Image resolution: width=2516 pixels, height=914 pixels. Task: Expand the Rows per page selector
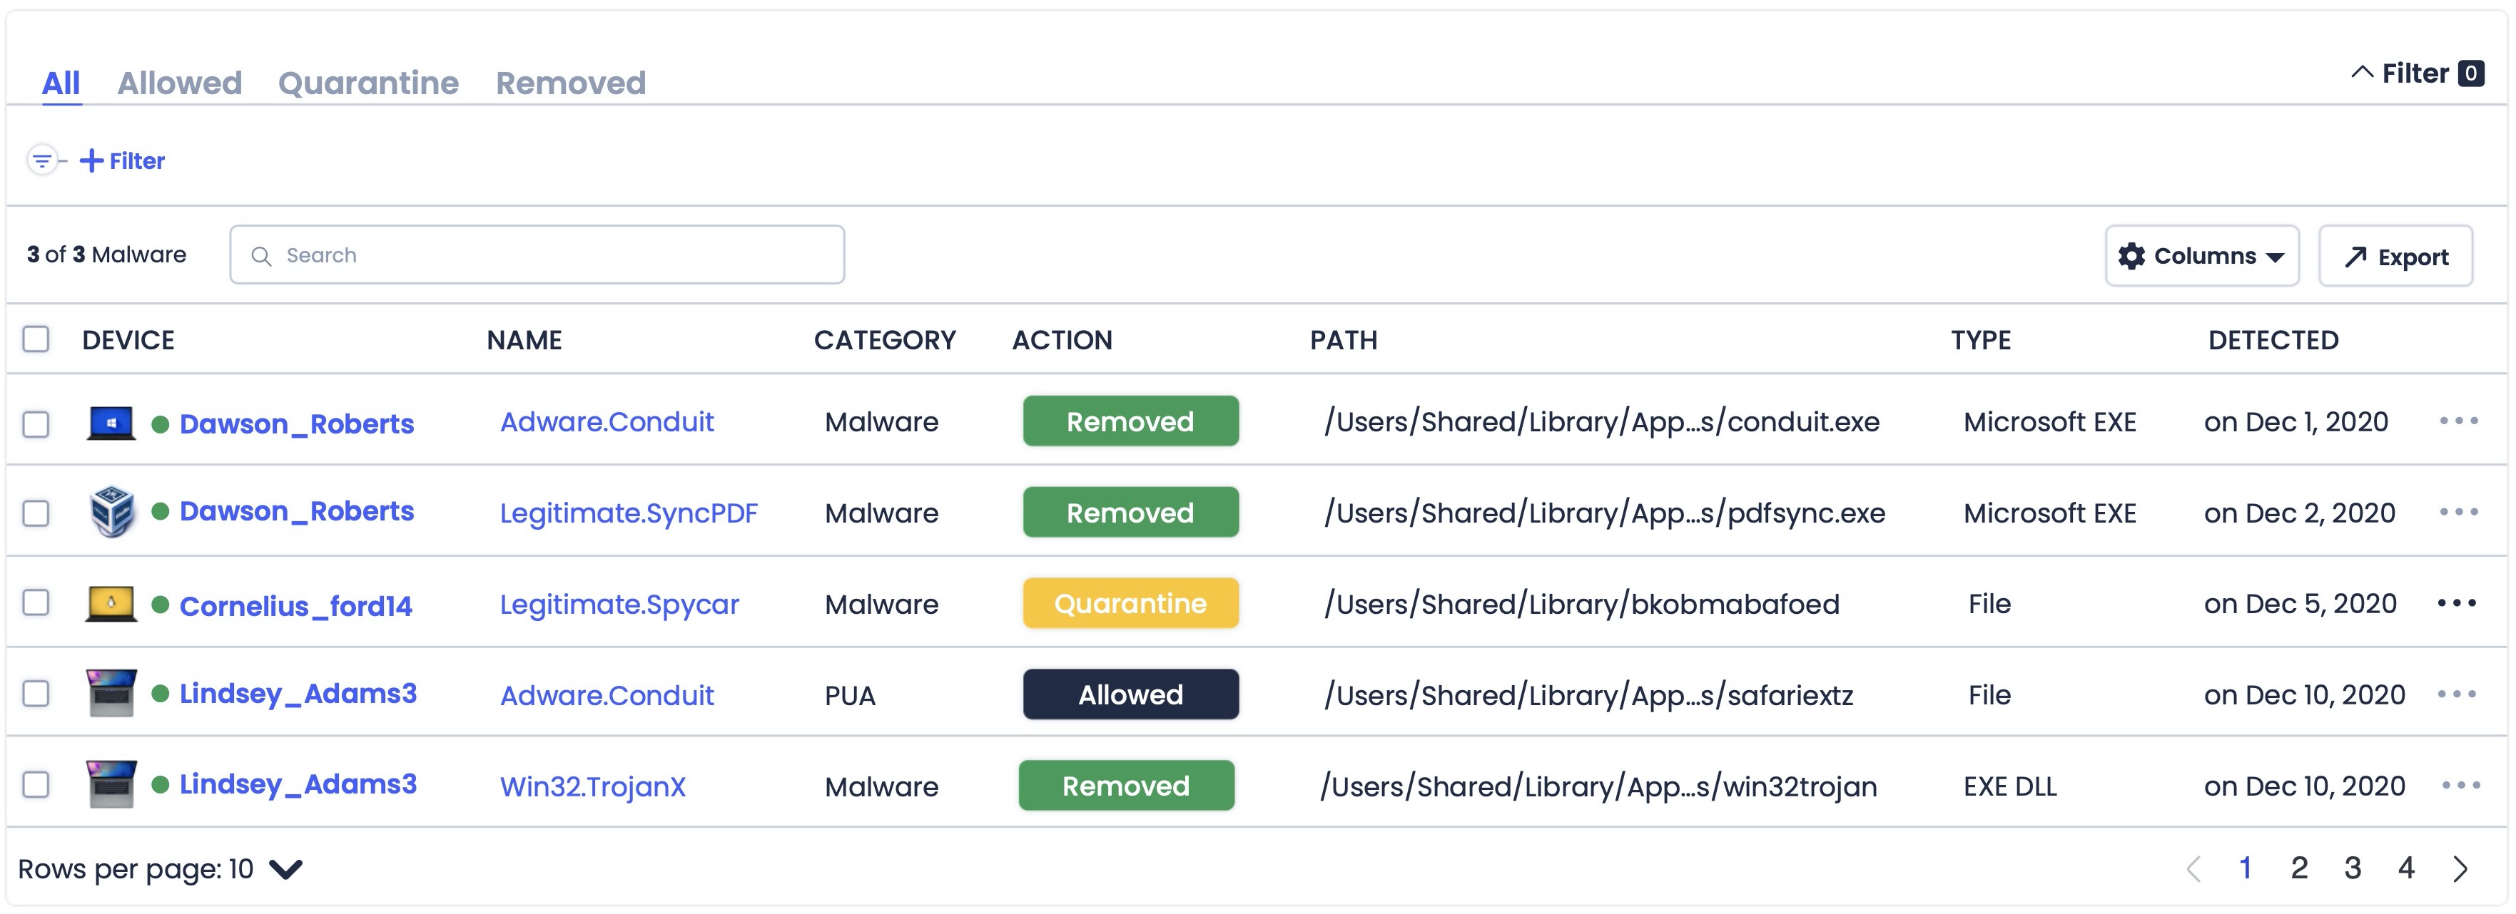(286, 868)
